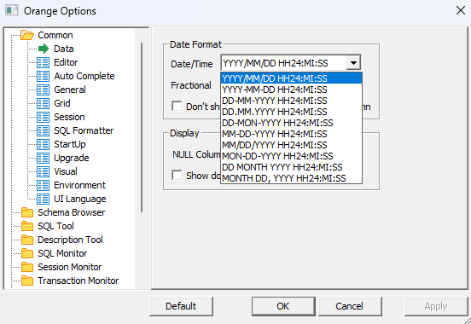
Task: Close the Date/Time dropdown with its arrow
Action: coord(353,63)
